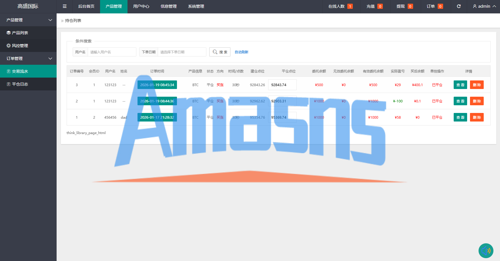Open 风控管理 gear icon item
Viewport: 500px width, 261px height.
click(28, 46)
